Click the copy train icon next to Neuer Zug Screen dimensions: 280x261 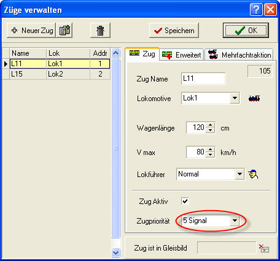[x=64, y=31]
